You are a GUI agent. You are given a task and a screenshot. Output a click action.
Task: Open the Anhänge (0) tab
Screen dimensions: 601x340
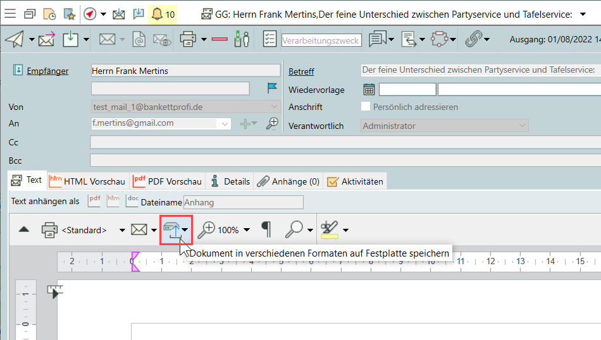(x=289, y=181)
